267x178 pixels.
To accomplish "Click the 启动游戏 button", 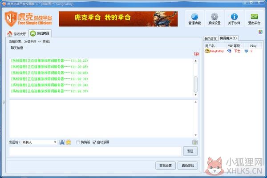I will [188, 166].
